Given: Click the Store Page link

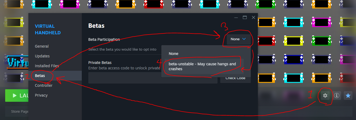Looking at the screenshot, I should (20, 112).
